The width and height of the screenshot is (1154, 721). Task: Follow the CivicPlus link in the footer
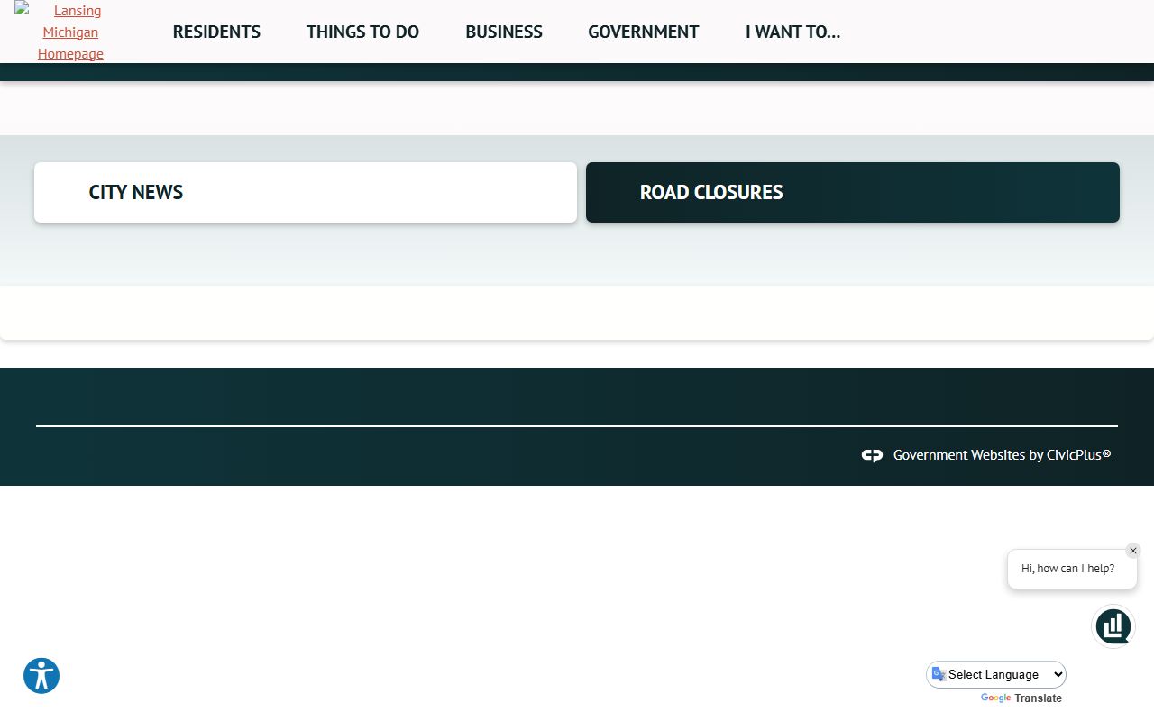[1078, 455]
